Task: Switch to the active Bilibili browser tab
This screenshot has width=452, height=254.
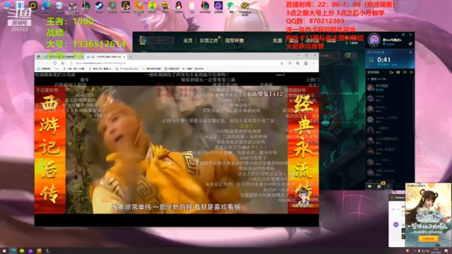Action: coord(107,56)
